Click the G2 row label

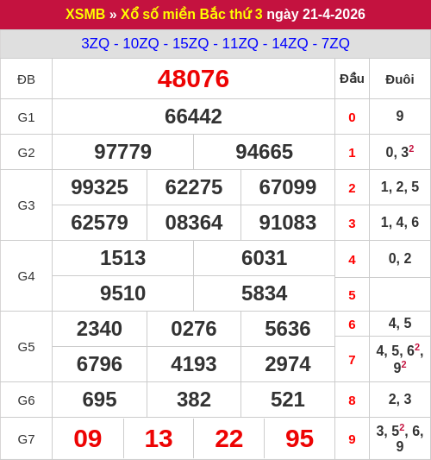pyautogui.click(x=26, y=153)
